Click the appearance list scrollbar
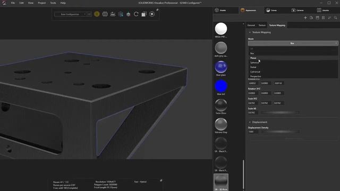Image resolution: width=340 pixels, height=191 pixels. tap(243, 175)
